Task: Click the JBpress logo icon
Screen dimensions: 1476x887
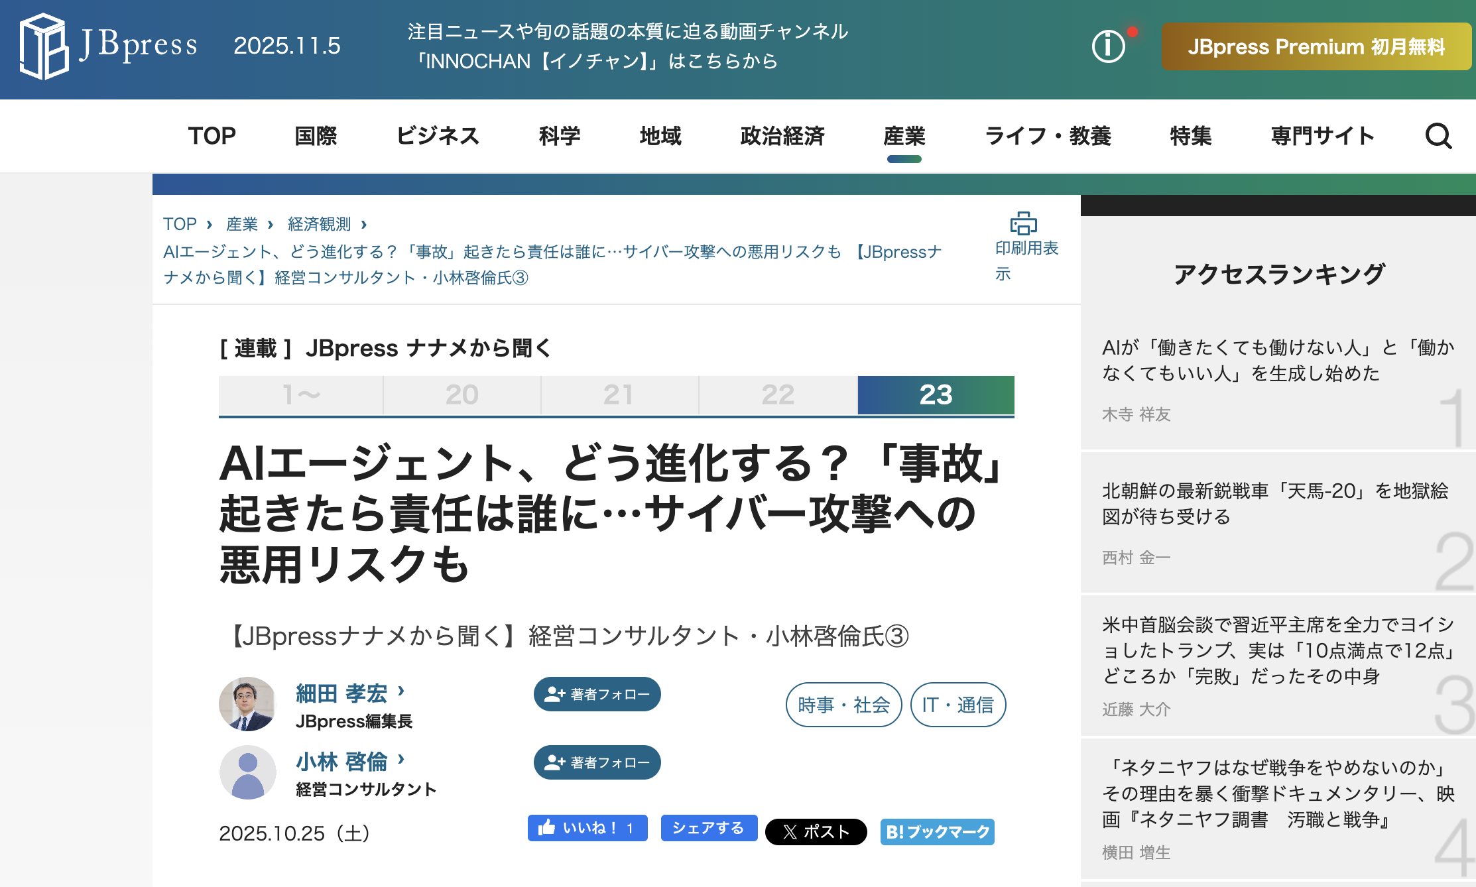Action: coord(44,46)
